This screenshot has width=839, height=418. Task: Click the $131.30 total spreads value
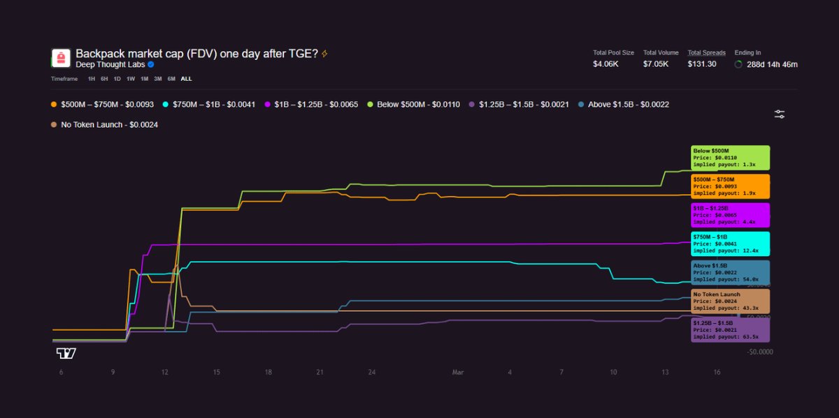click(x=702, y=64)
